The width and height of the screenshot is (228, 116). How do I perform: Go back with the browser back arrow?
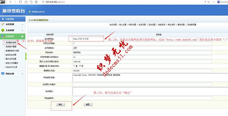click(x=10, y=2)
